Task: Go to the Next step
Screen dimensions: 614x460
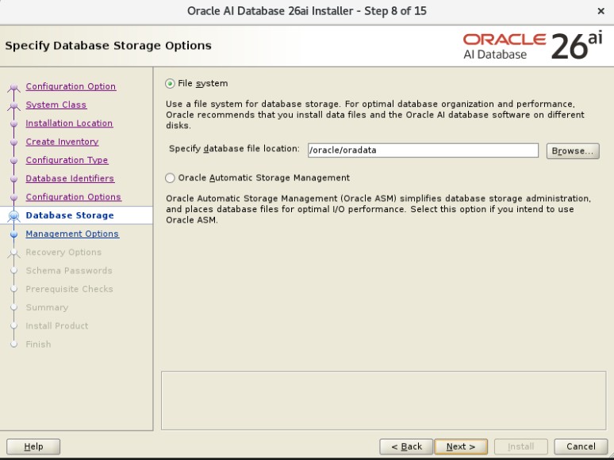Action: click(x=461, y=447)
